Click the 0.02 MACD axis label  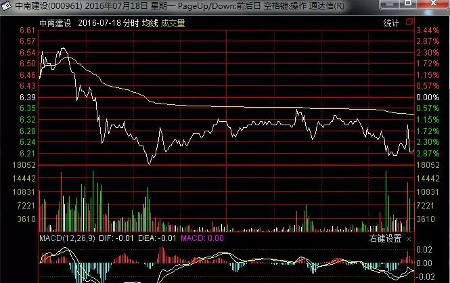coord(424,250)
